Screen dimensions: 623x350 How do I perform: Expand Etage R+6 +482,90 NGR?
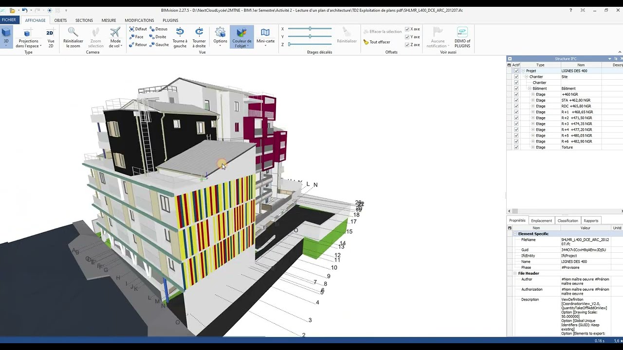(x=533, y=141)
